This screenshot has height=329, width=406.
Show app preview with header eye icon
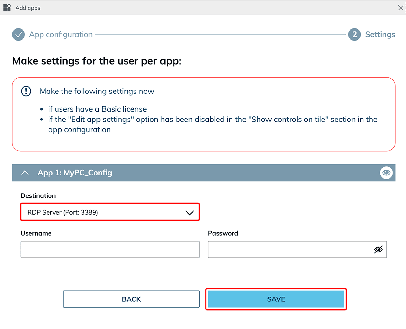pyautogui.click(x=386, y=173)
